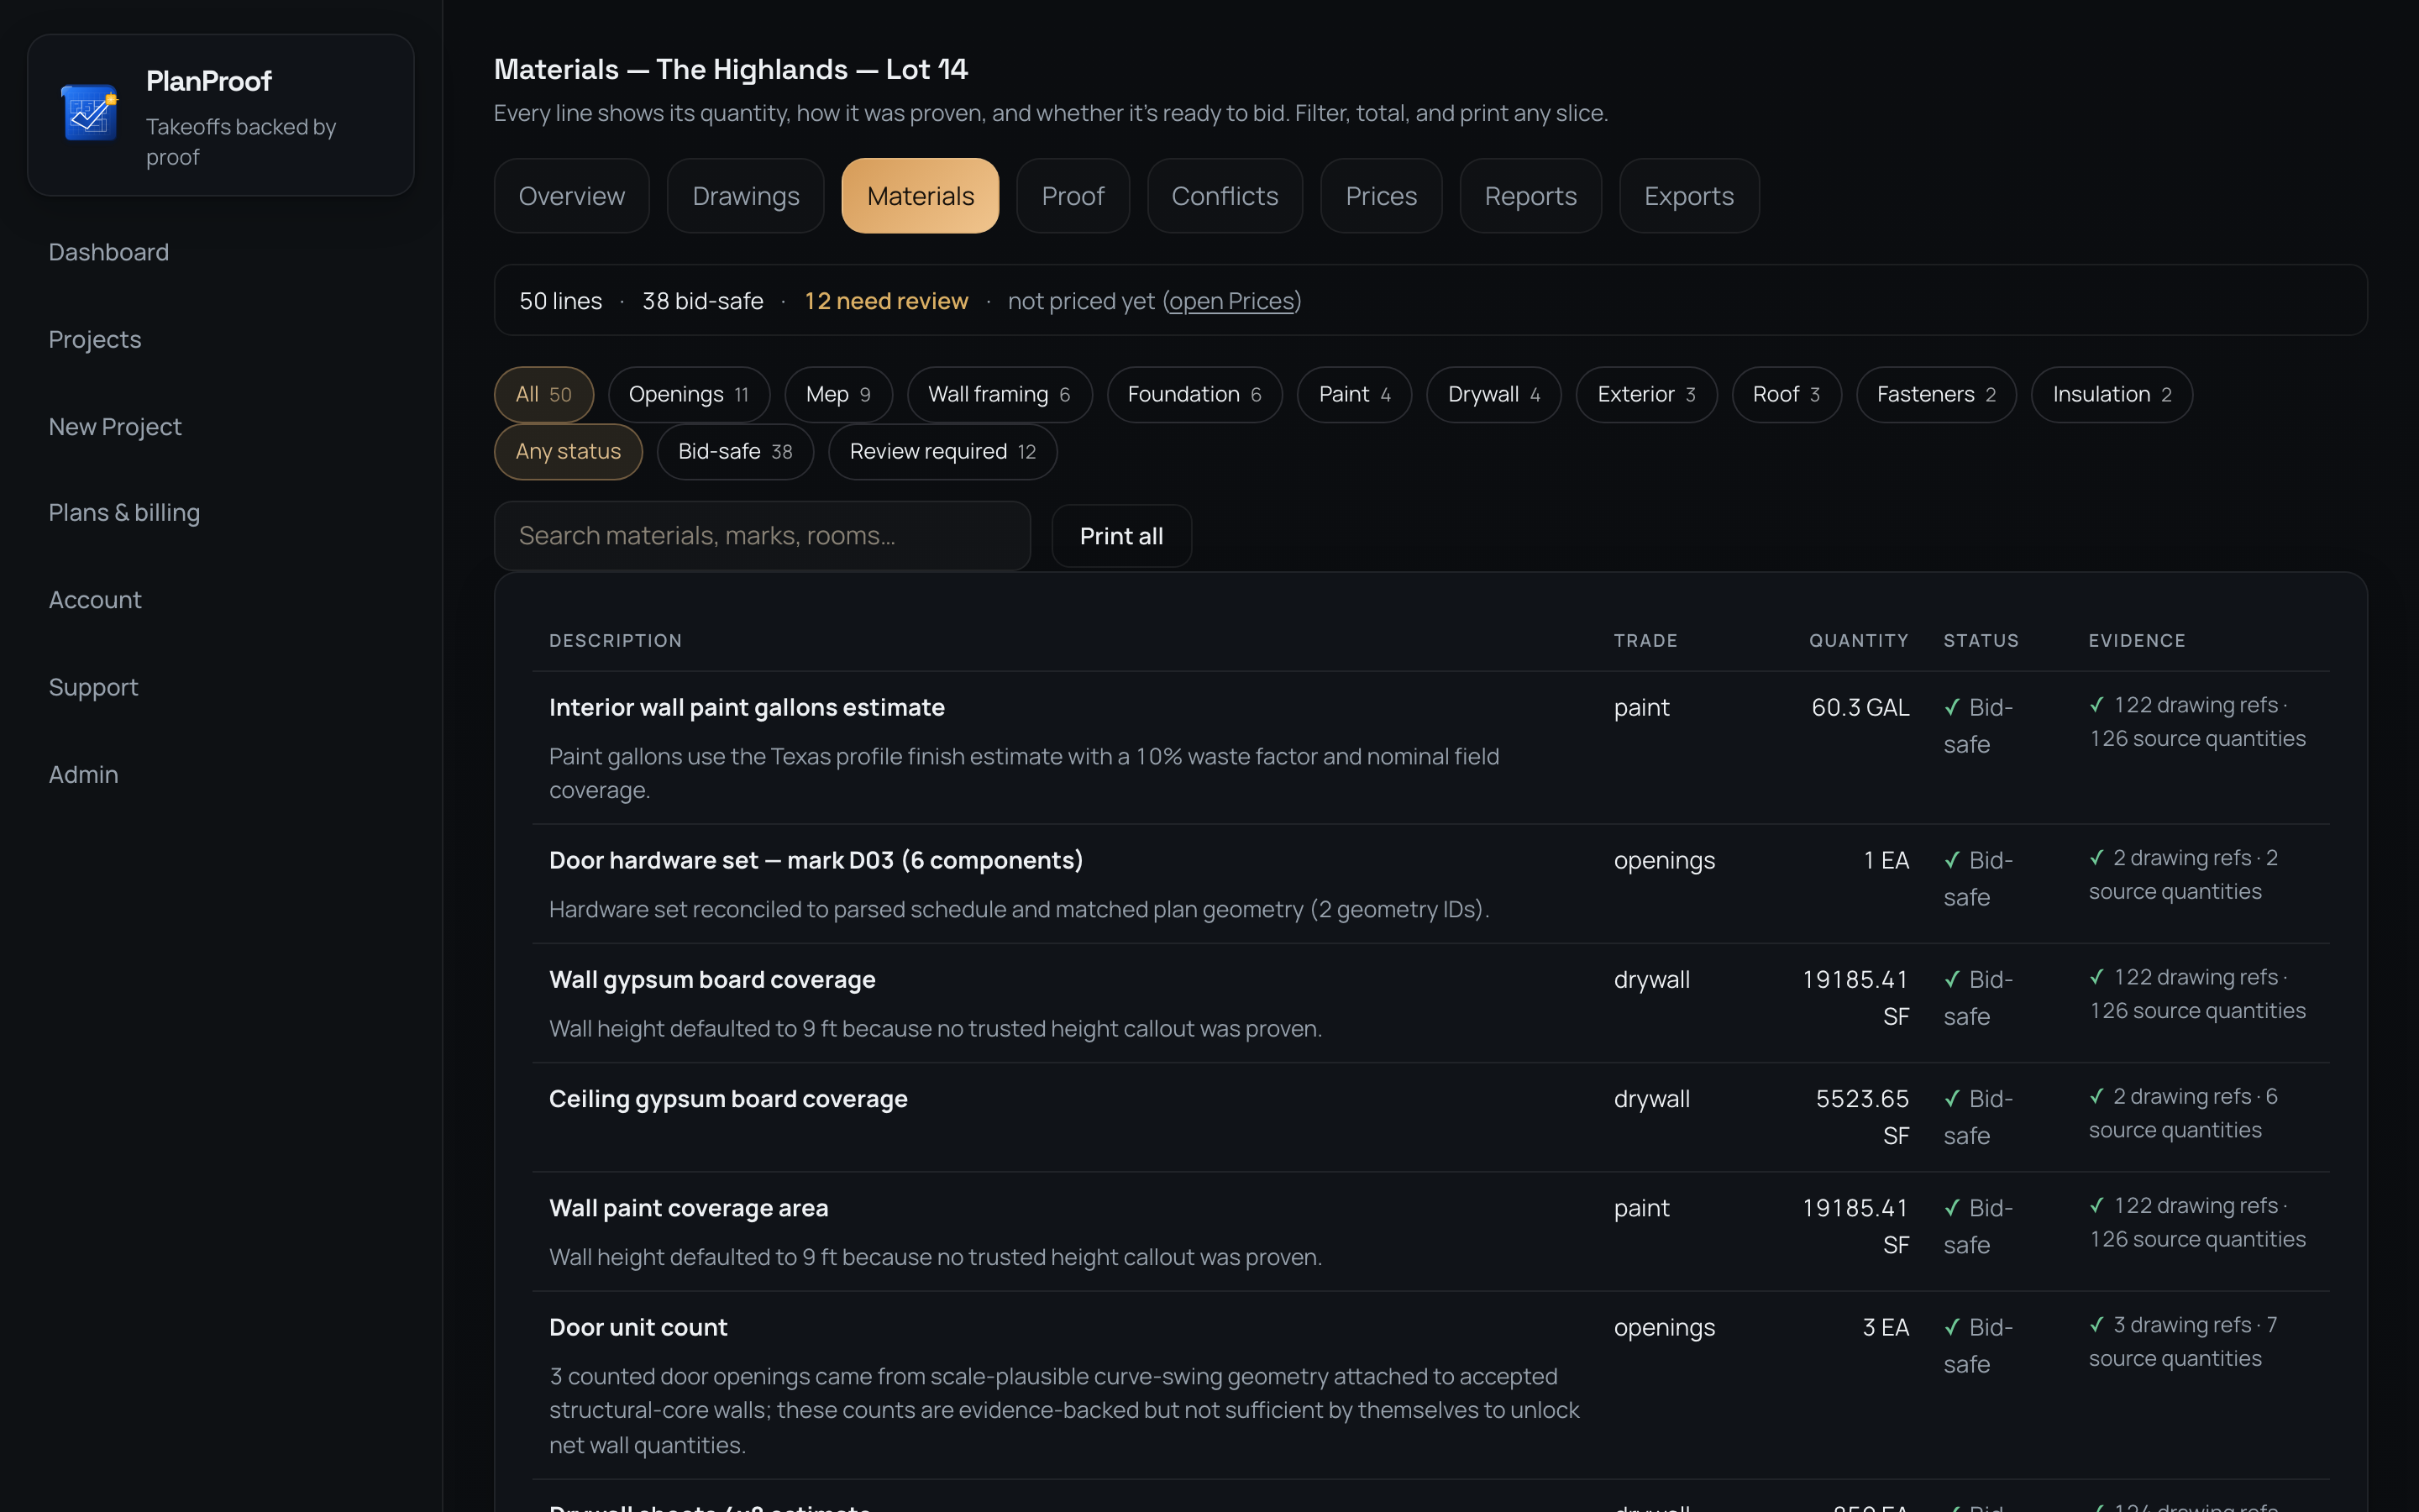Open the Reports tab
The width and height of the screenshot is (2419, 1512).
pos(1530,196)
